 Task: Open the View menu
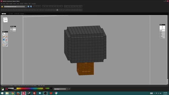(18, 4)
